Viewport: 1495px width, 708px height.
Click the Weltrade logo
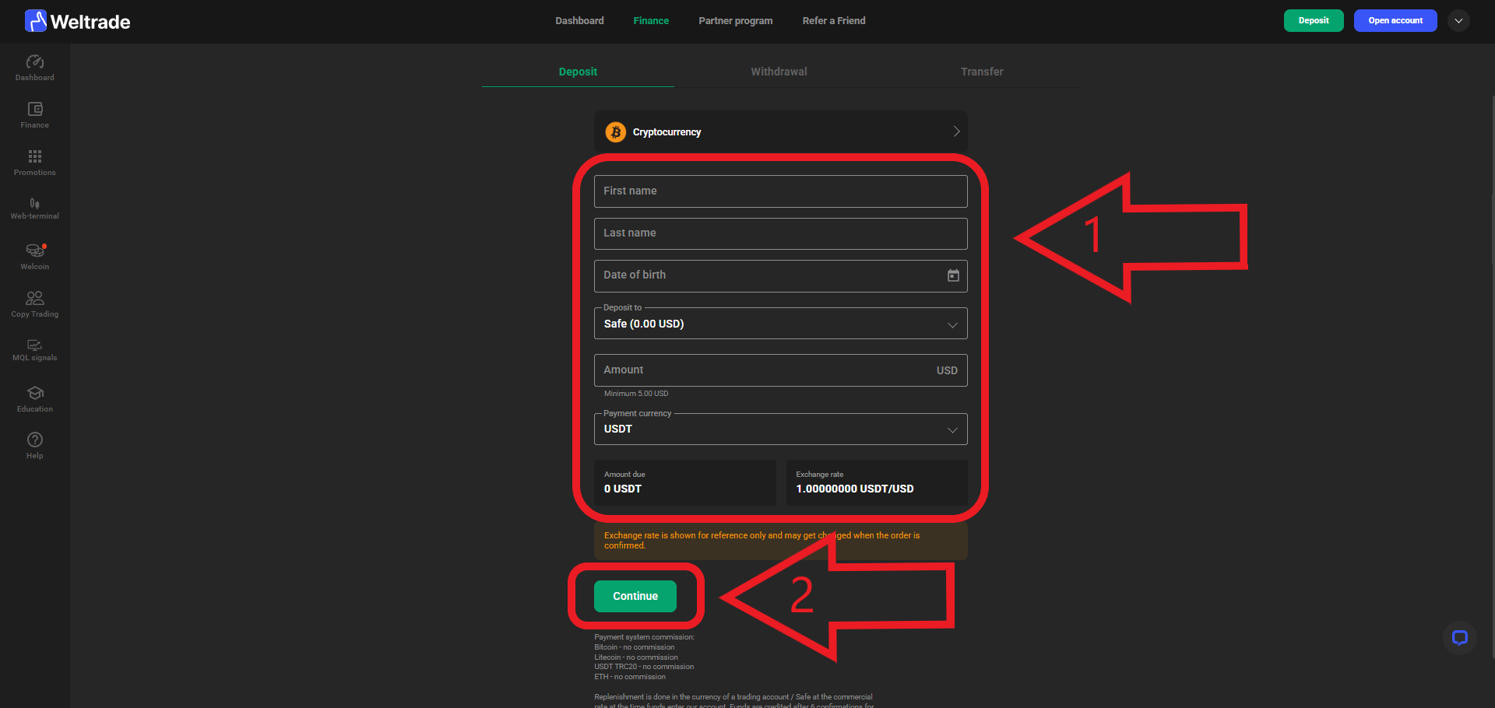[x=77, y=21]
